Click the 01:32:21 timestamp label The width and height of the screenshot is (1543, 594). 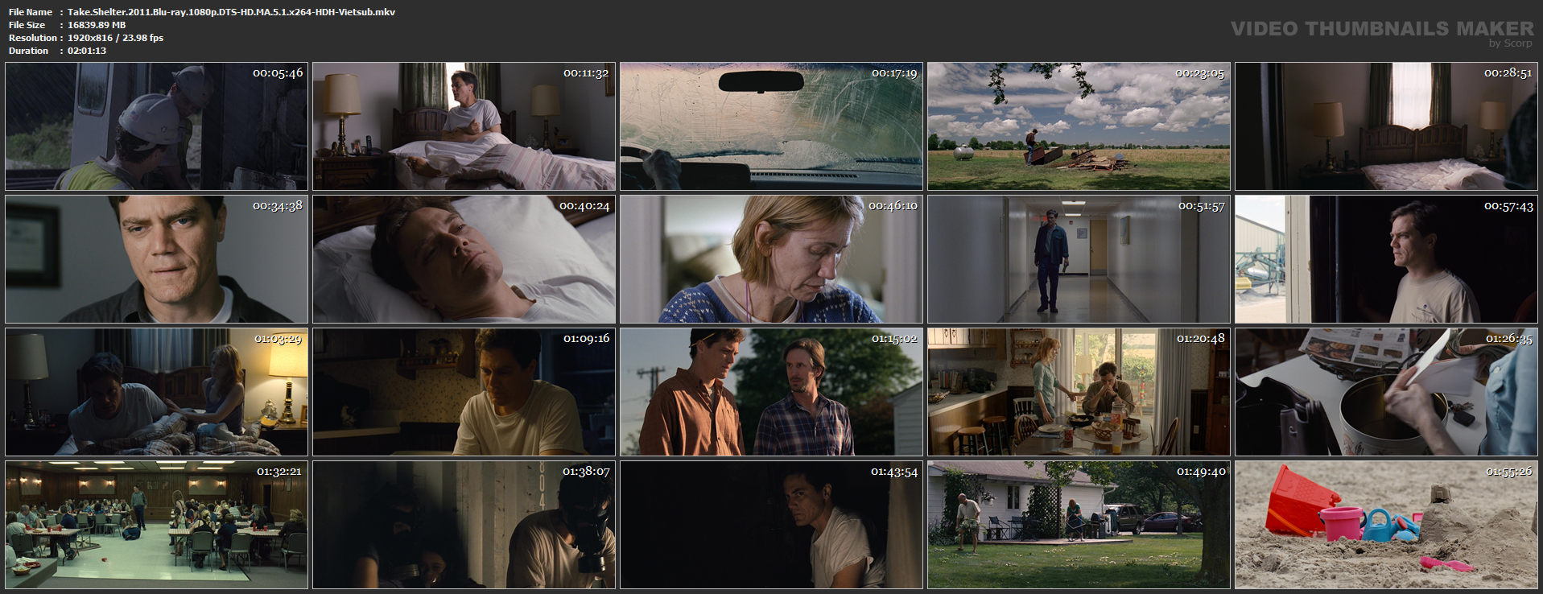[x=279, y=472]
